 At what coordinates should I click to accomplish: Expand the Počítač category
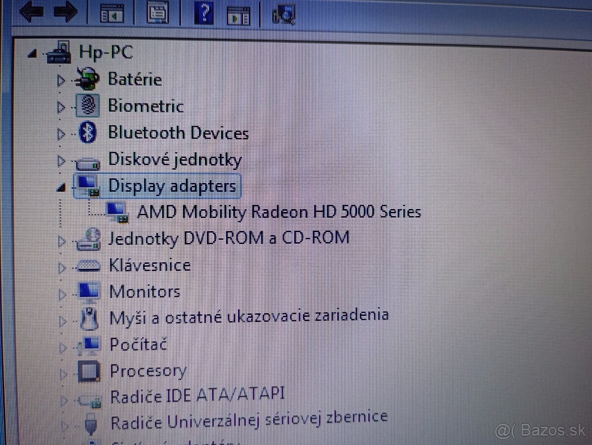point(63,348)
